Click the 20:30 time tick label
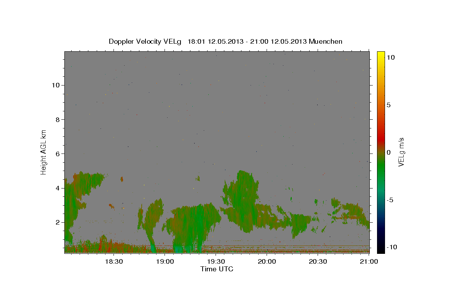The image size is (457, 304). [318, 261]
